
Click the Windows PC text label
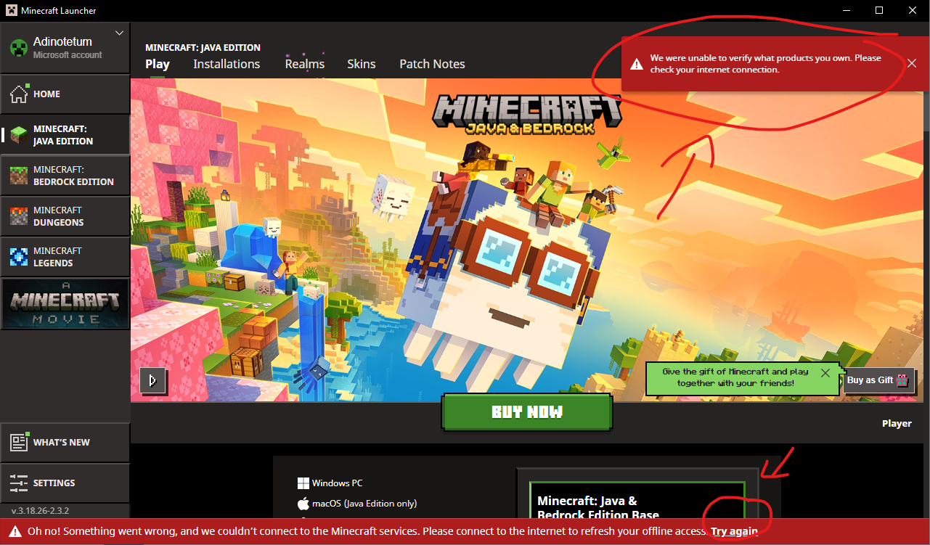(338, 483)
